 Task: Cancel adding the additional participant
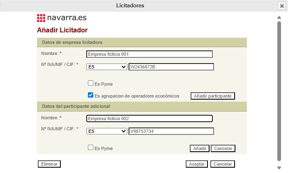click(x=223, y=148)
